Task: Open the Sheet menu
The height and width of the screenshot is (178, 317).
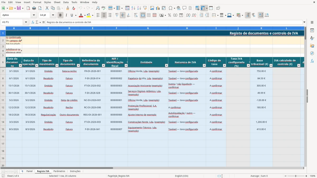Action: coord(57,2)
